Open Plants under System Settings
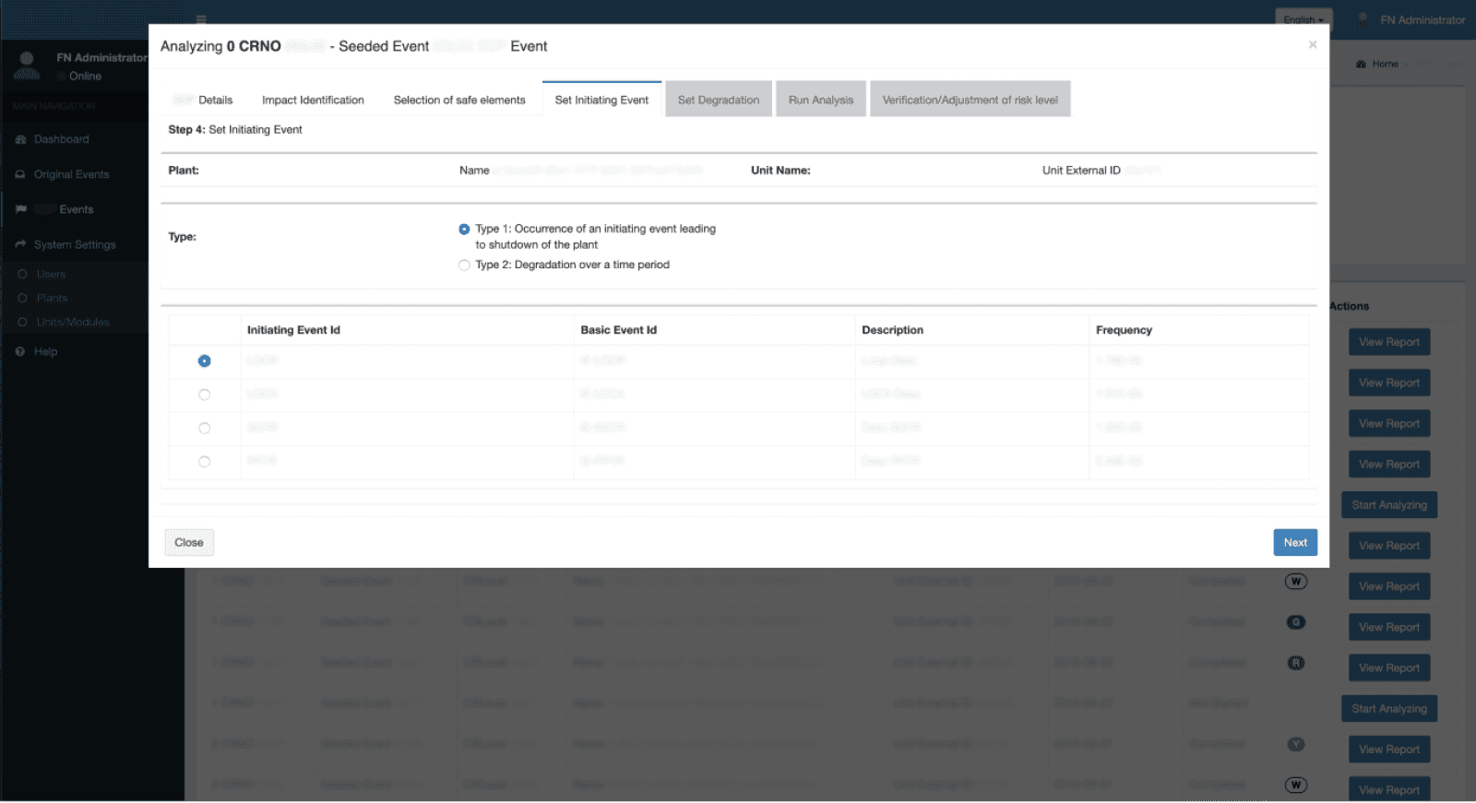1476x803 pixels. (x=52, y=298)
